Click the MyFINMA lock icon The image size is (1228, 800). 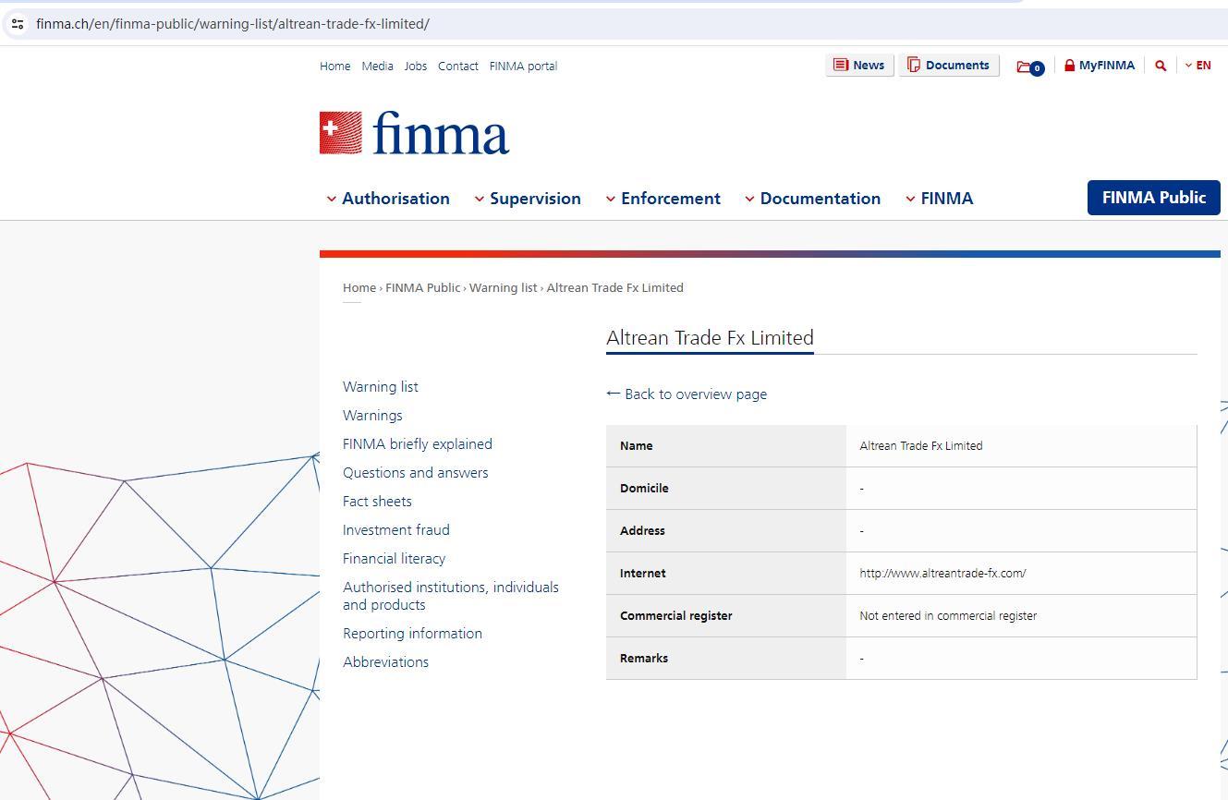click(x=1069, y=66)
